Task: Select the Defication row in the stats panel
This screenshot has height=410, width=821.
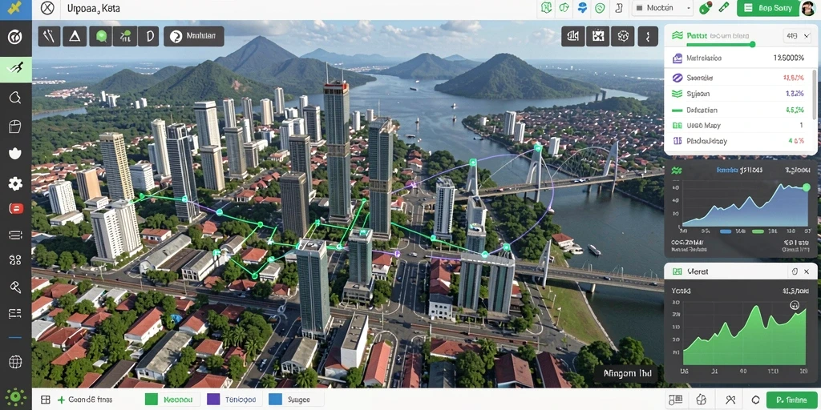Action: point(738,111)
